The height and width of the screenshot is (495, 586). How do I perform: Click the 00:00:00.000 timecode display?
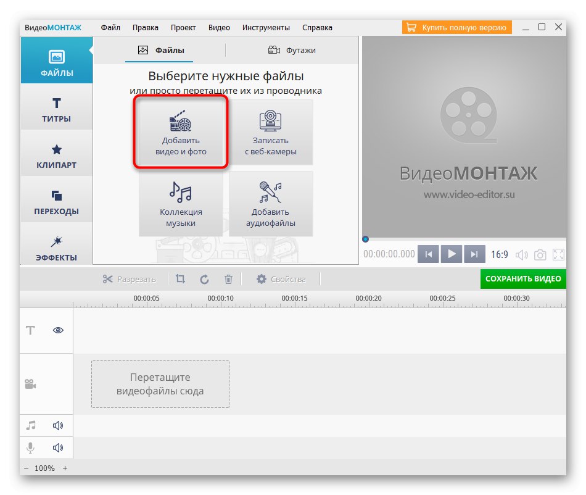pyautogui.click(x=389, y=254)
